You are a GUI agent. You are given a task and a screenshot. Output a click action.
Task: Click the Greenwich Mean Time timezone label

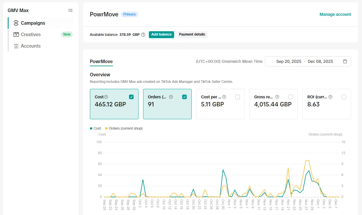click(x=229, y=61)
